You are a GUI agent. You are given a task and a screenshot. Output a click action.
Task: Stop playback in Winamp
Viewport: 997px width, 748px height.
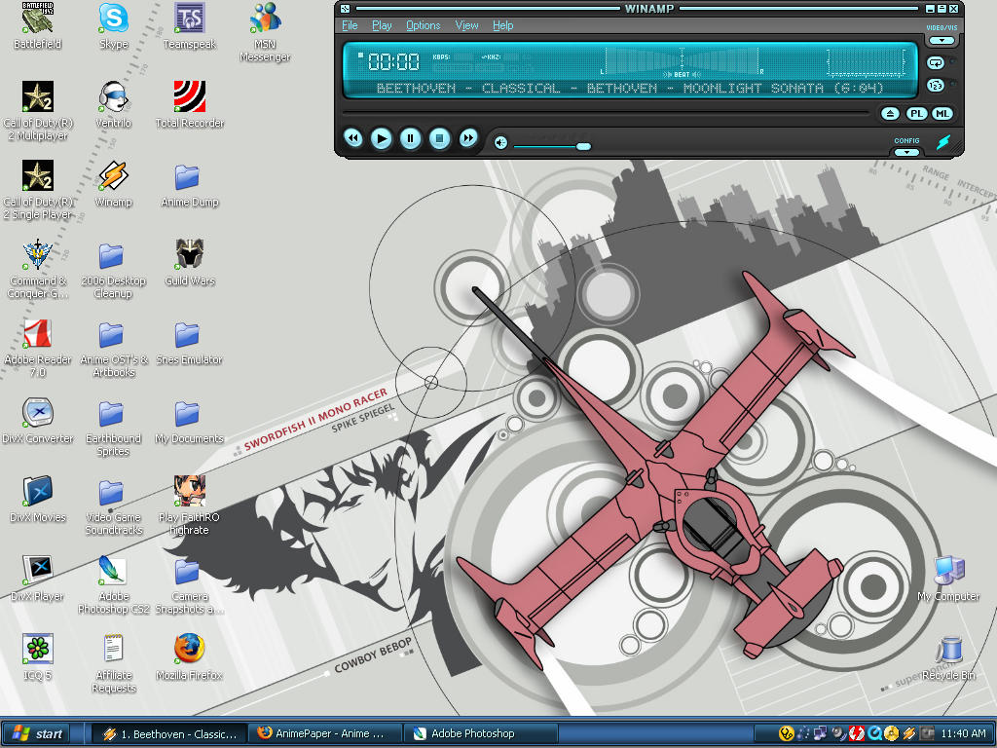tap(439, 138)
